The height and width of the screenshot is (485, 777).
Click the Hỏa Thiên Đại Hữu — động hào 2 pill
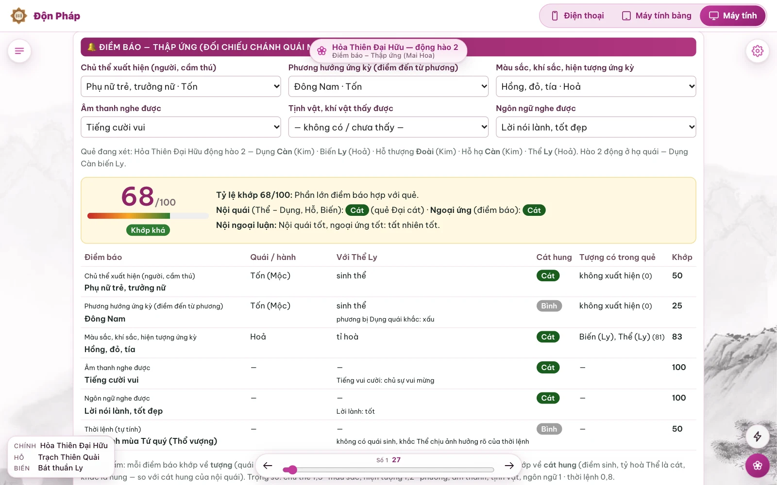point(388,50)
